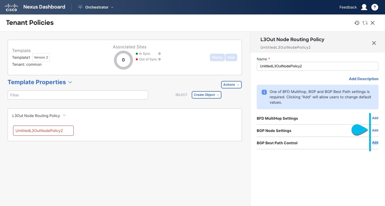Close the L3Out Node Routing Policy panel
Screen dimensions: 385x206
click(374, 43)
